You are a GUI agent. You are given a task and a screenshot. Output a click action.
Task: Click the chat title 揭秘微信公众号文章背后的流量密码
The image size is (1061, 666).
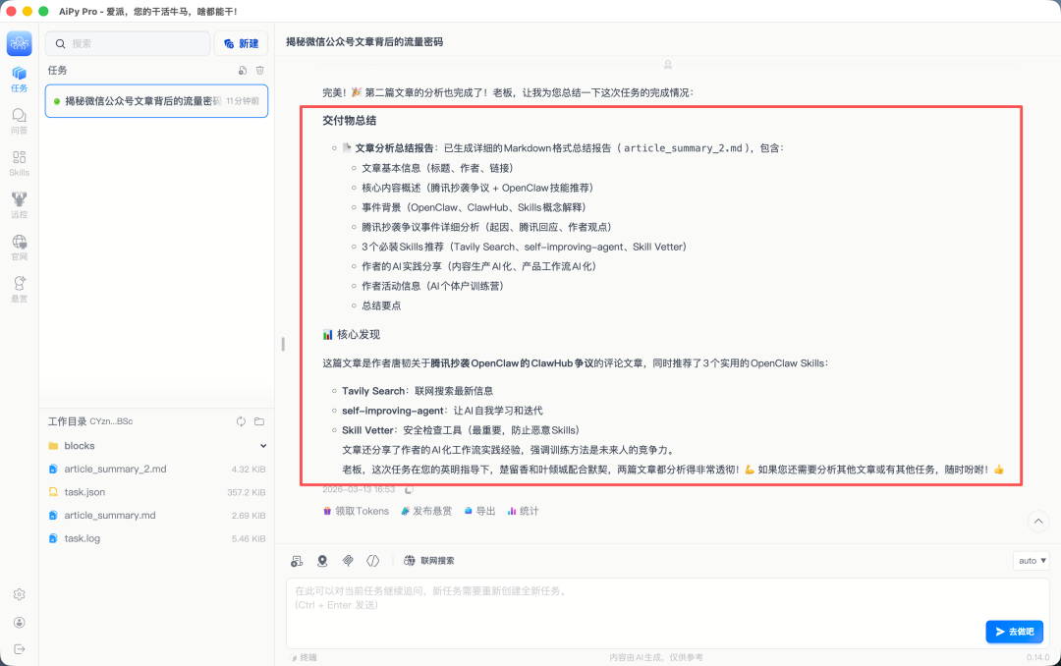(364, 42)
